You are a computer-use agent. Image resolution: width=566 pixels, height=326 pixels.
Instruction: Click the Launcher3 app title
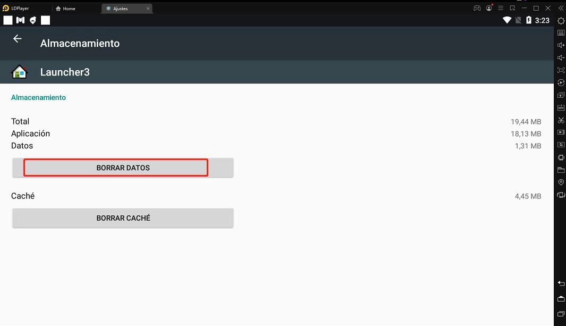tap(65, 72)
